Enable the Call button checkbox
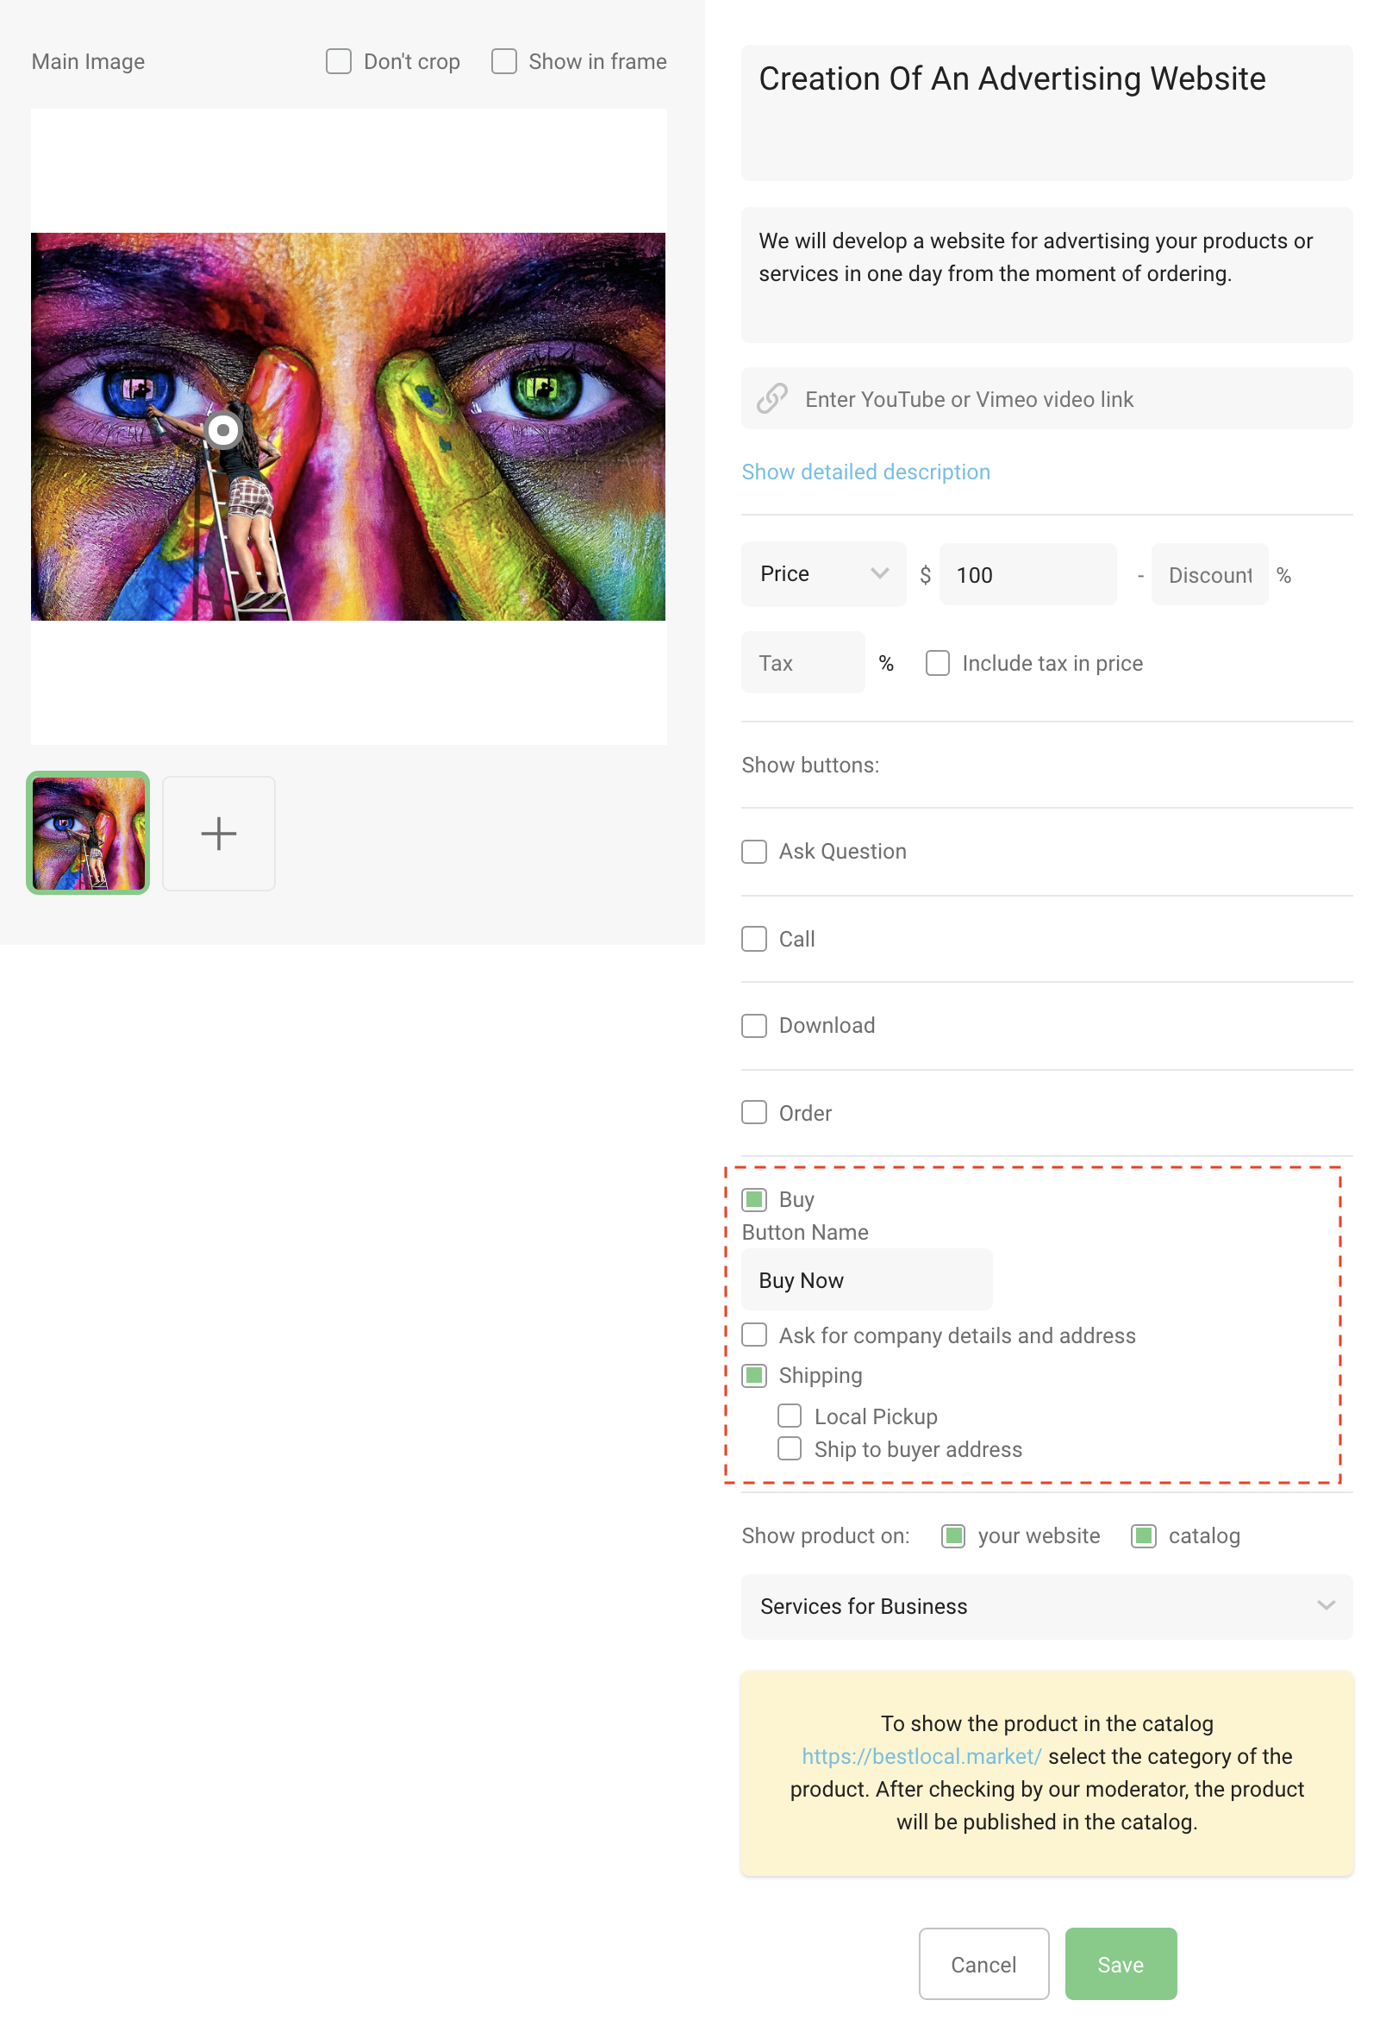 (753, 938)
